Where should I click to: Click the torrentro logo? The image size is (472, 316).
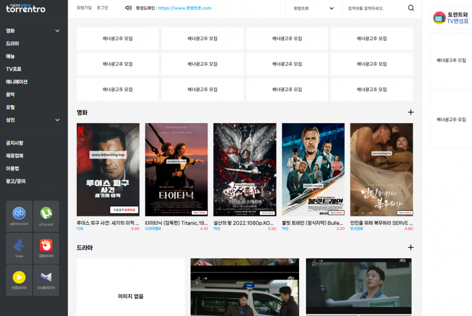25,9
